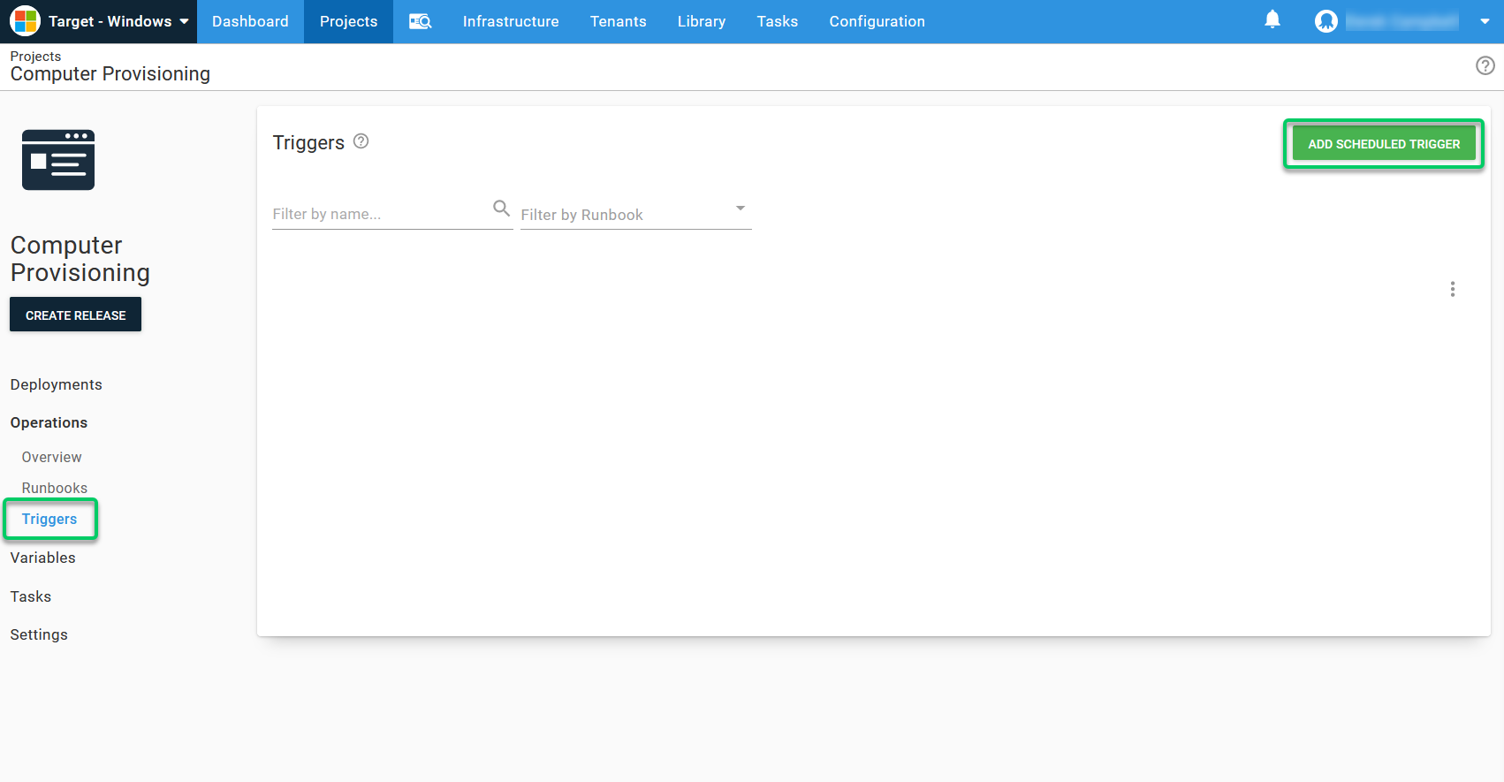Viewport: 1504px width, 782px height.
Task: Open Runbooks in the sidebar
Action: (x=55, y=488)
